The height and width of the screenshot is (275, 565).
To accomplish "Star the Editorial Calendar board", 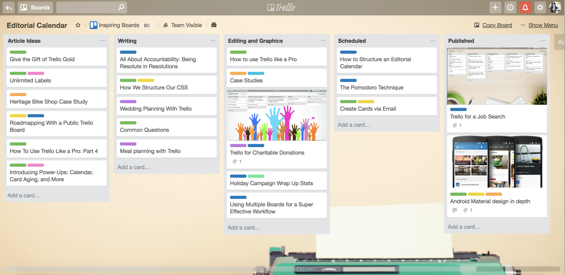I will [x=78, y=25].
